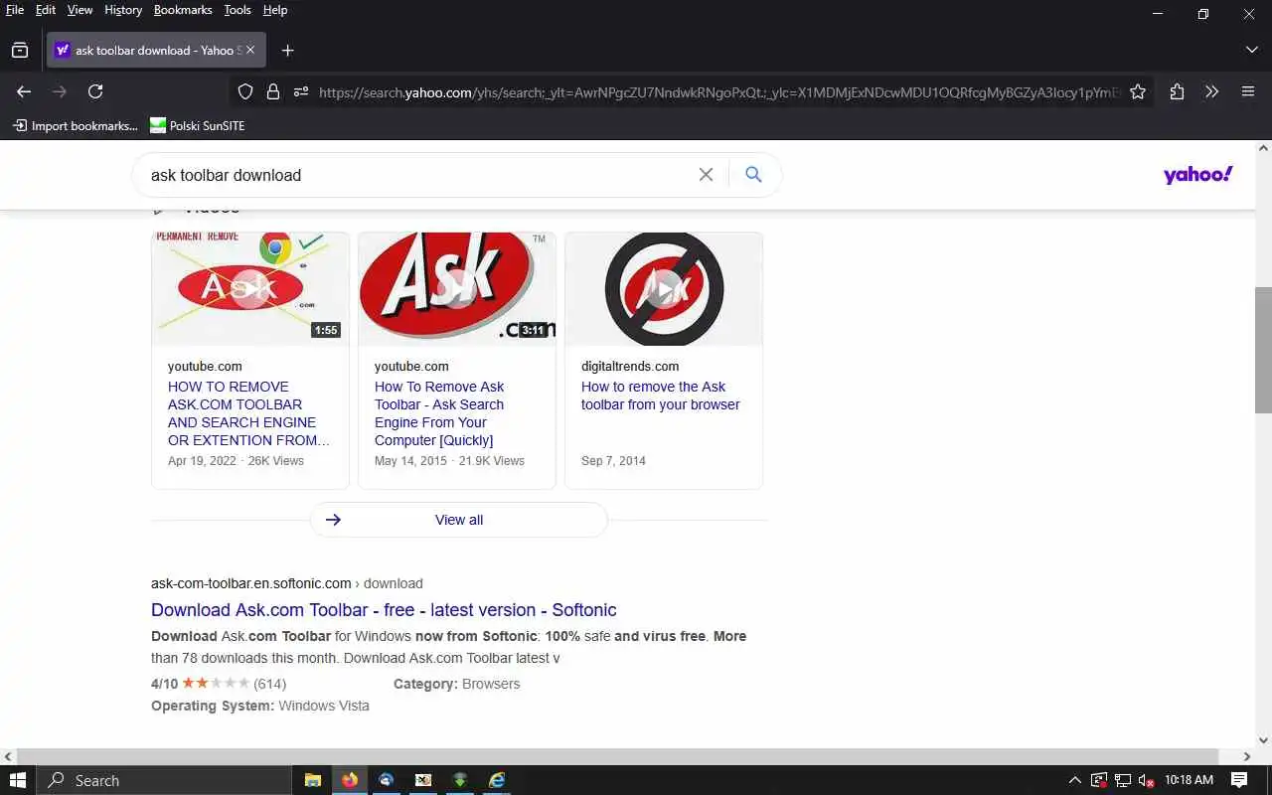Close the ask toolbar download tab
The width and height of the screenshot is (1272, 795).
coord(250,50)
